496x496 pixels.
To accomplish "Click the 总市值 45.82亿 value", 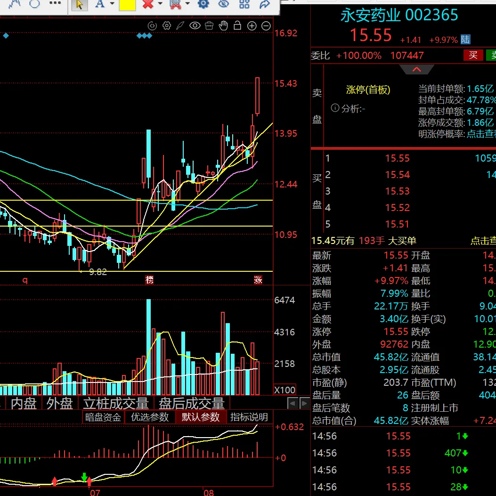I will (x=391, y=357).
